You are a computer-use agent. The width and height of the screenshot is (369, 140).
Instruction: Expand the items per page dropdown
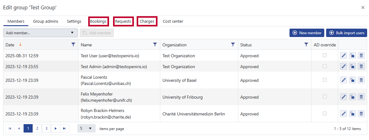point(86,128)
